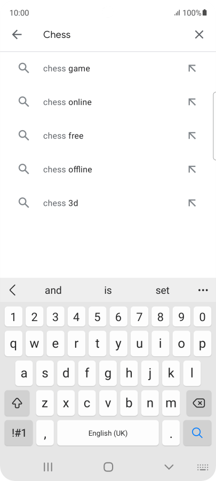The width and height of the screenshot is (216, 481).
Task: Fill in 'chess game' using its arrow icon
Action: 192,68
